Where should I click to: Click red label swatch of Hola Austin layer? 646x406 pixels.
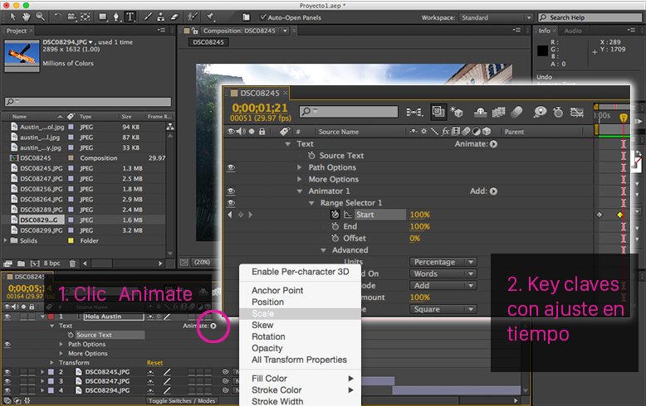point(51,317)
